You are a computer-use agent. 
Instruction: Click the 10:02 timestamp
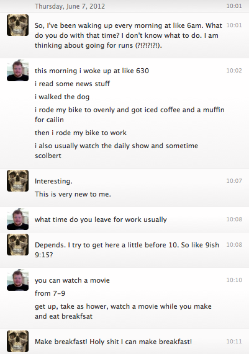234,71
